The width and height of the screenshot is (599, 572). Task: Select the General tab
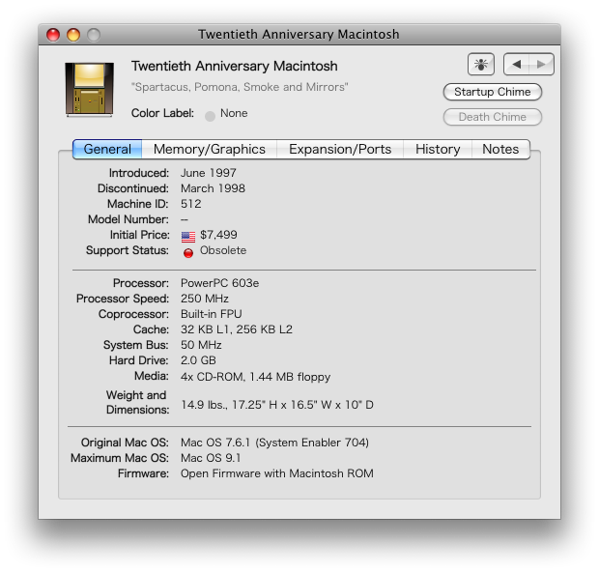coord(107,149)
